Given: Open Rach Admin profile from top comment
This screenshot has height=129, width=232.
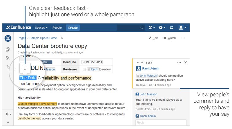Looking at the screenshot, I should tap(151, 69).
